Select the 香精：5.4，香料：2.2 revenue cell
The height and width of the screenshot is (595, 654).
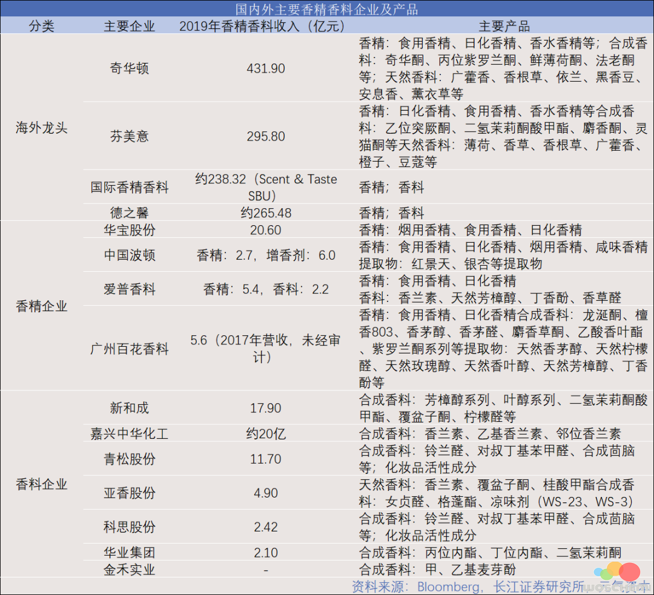point(266,289)
